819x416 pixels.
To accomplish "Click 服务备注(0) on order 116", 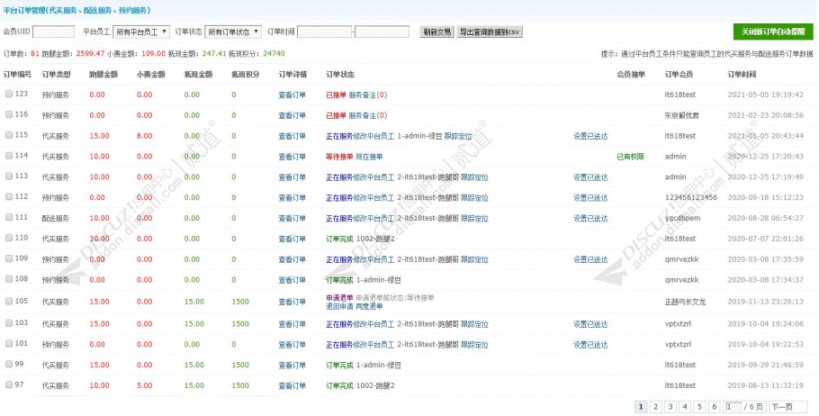I will [x=368, y=115].
